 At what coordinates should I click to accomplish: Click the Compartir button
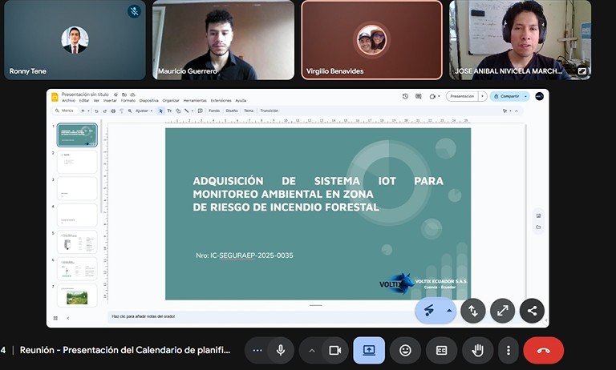click(507, 96)
